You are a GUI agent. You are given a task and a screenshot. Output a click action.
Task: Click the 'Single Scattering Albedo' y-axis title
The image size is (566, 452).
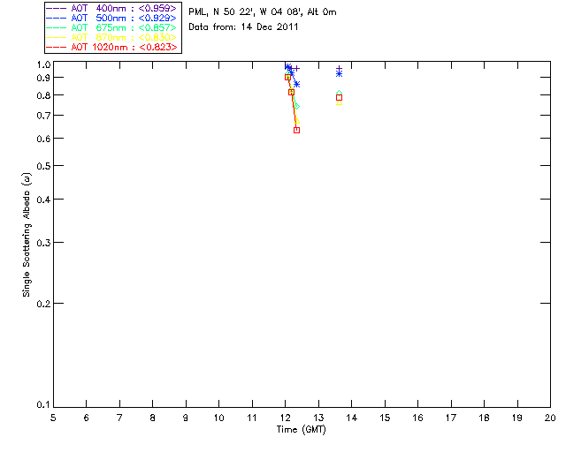click(x=27, y=235)
